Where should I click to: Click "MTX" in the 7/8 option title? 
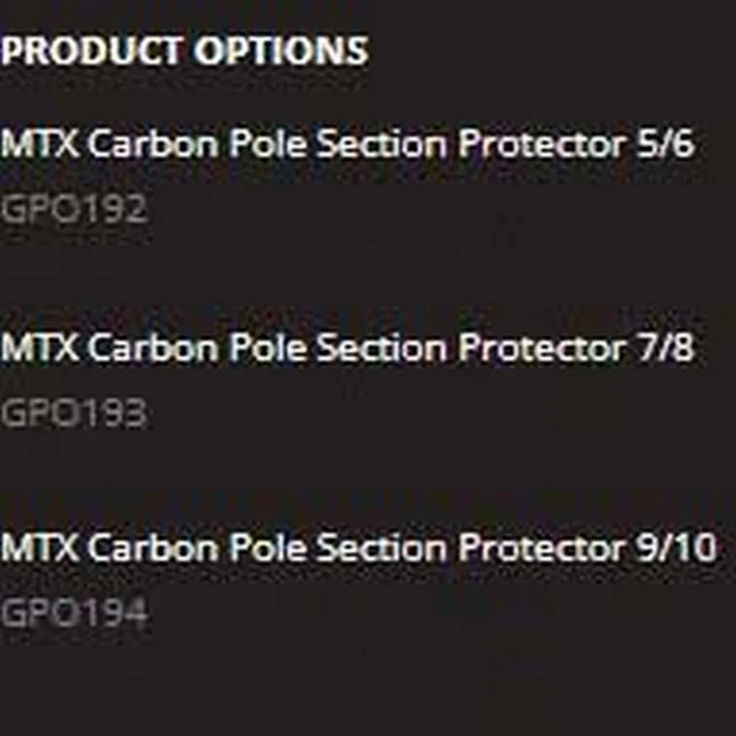coord(40,348)
